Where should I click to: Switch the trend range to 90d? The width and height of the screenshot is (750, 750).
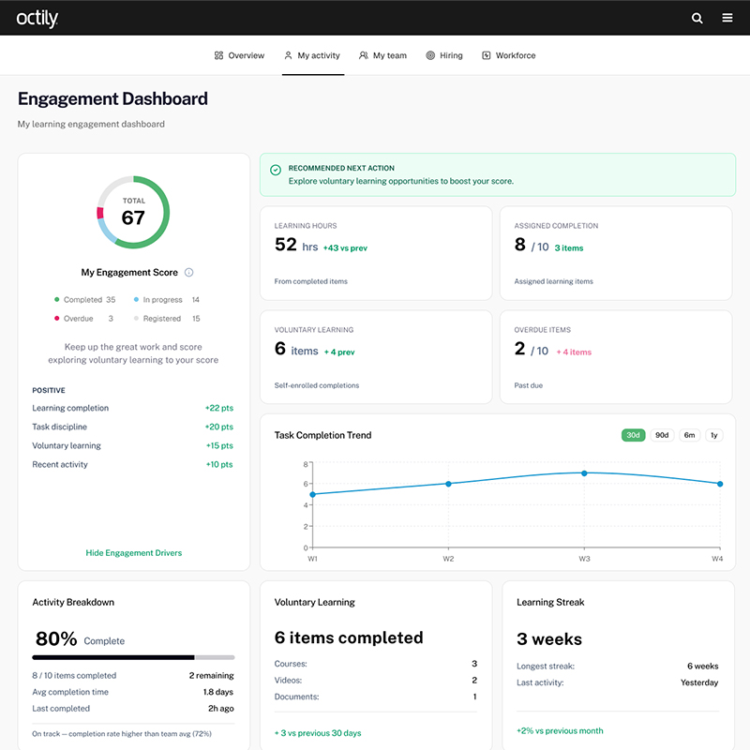[662, 435]
